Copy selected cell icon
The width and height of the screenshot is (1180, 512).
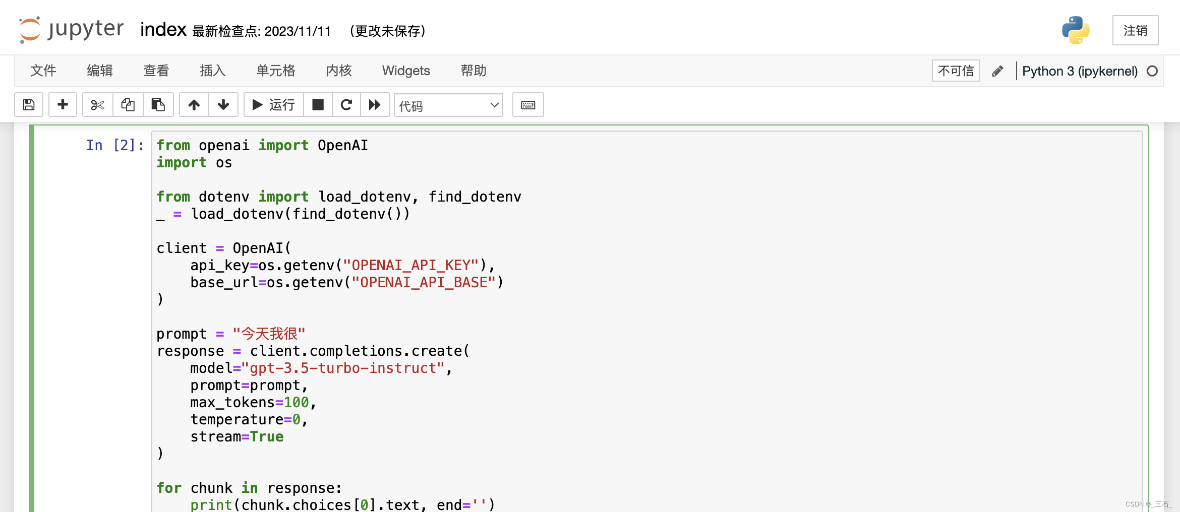(x=128, y=105)
